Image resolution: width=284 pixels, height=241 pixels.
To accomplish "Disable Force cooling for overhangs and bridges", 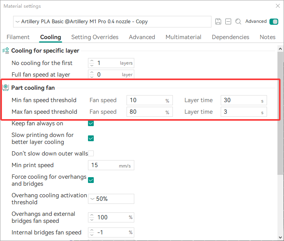I will pos(91,180).
